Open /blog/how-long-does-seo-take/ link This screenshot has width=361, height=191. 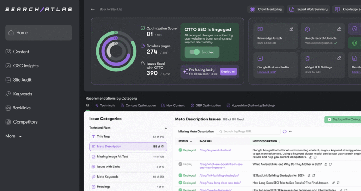click(x=220, y=183)
